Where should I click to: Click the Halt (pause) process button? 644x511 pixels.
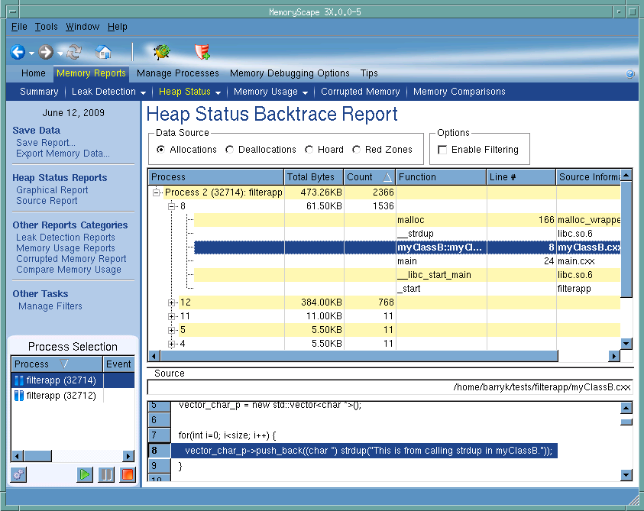tap(106, 474)
